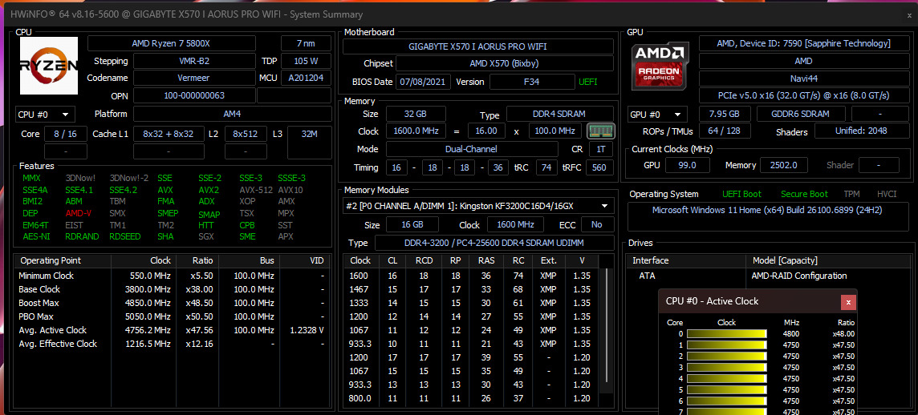This screenshot has width=918, height=415.
Task: Select the PBO Max row
Action: [172, 316]
